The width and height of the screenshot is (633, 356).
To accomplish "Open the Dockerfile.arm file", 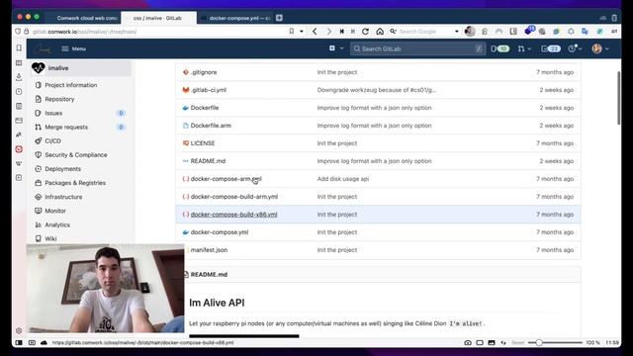I will tap(211, 126).
